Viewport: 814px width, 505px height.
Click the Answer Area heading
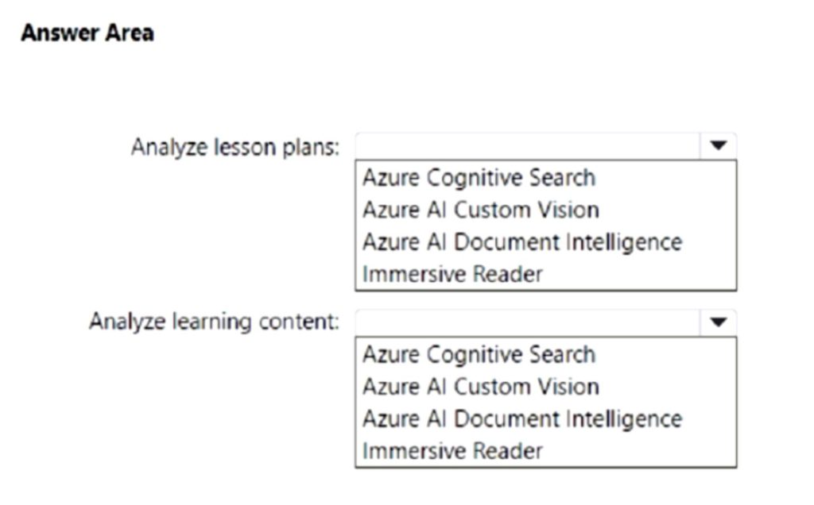(89, 33)
